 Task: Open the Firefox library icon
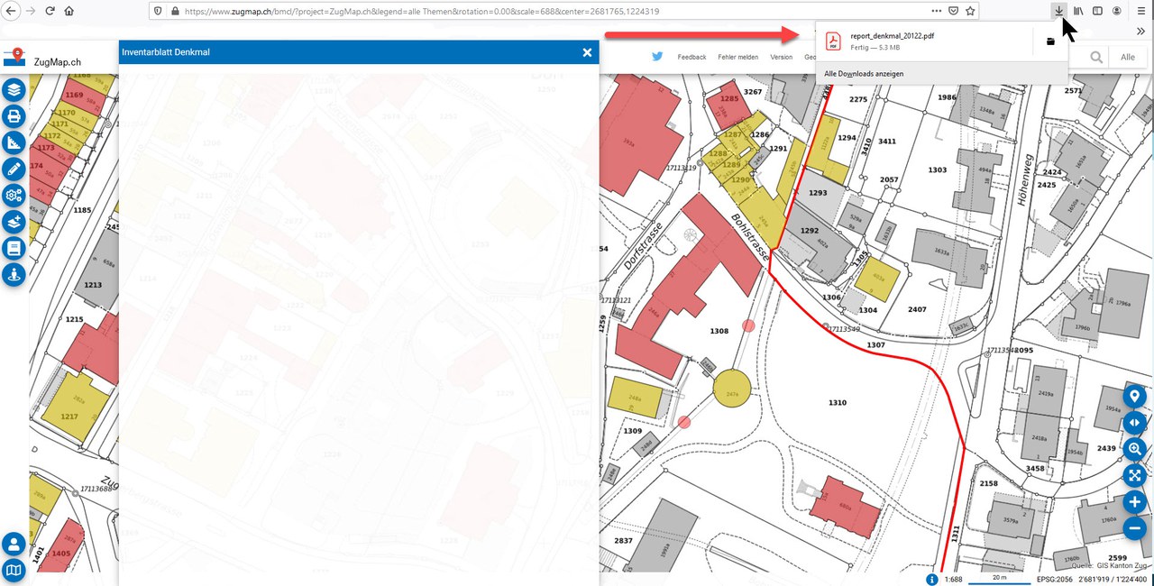(1077, 11)
